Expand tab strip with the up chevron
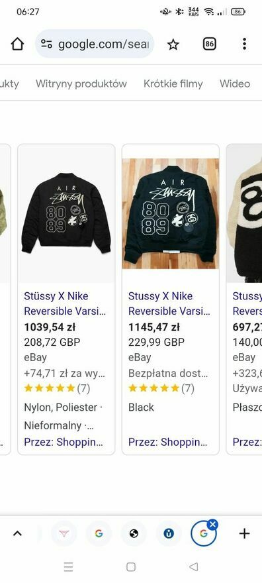 [x=17, y=533]
